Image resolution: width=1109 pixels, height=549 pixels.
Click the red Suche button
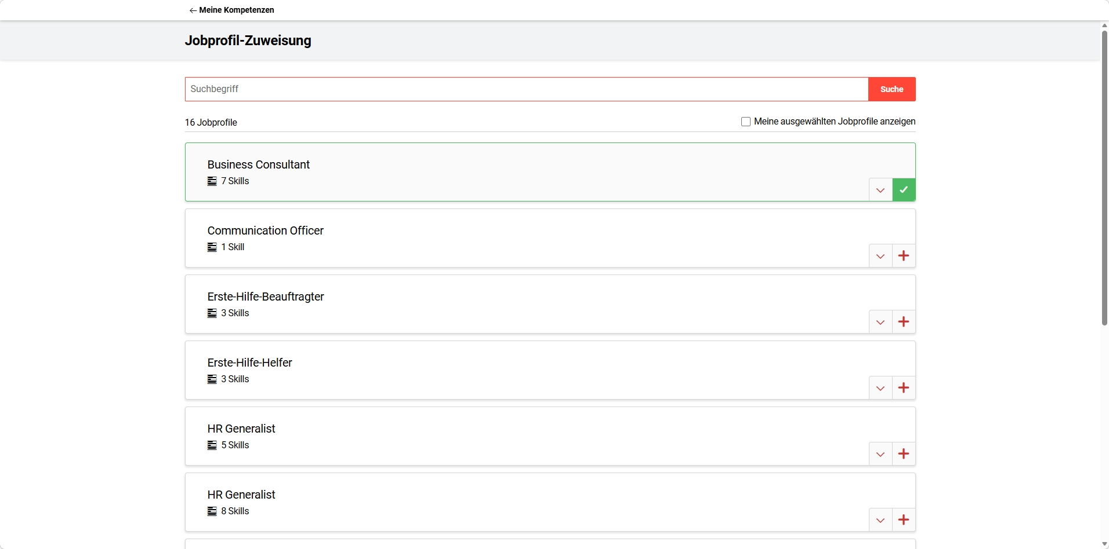892,89
